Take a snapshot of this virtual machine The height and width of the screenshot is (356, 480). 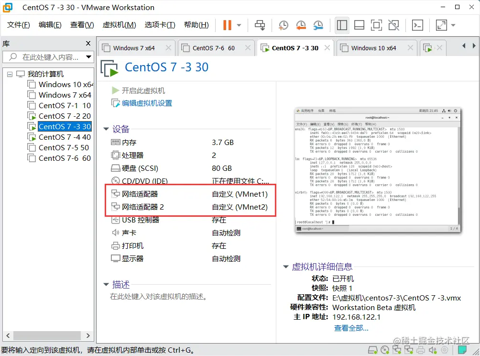[x=283, y=25]
